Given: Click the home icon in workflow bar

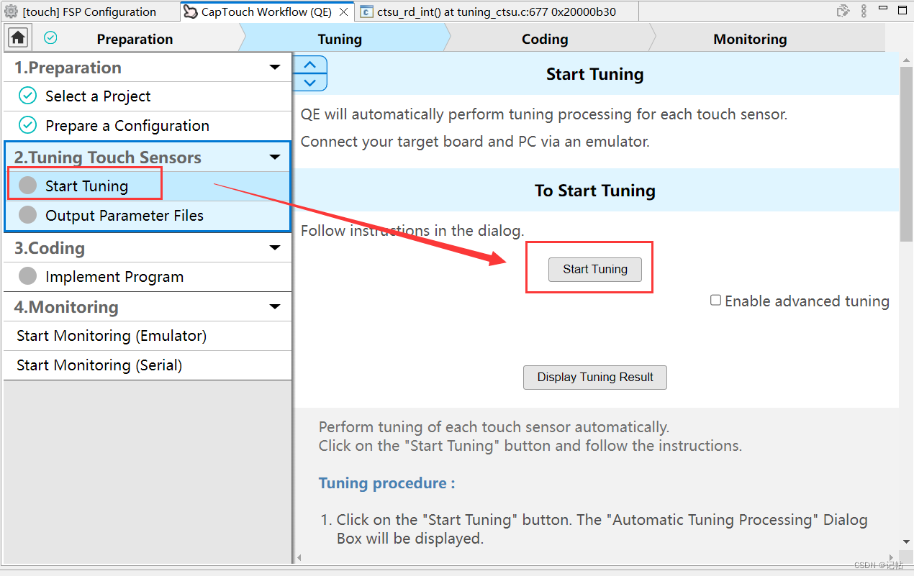Looking at the screenshot, I should click(18, 37).
